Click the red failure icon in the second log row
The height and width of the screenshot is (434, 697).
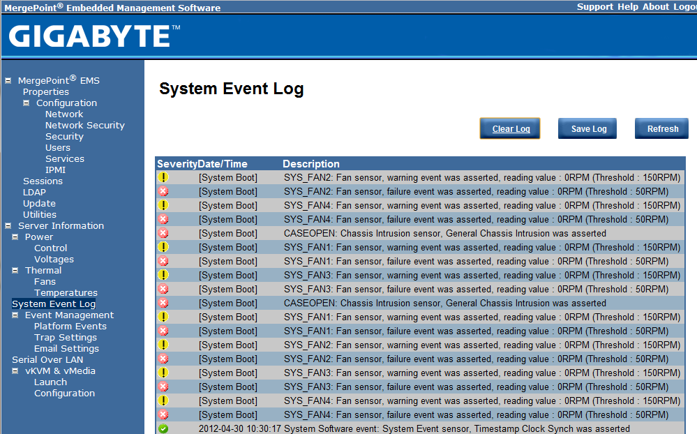pos(163,191)
